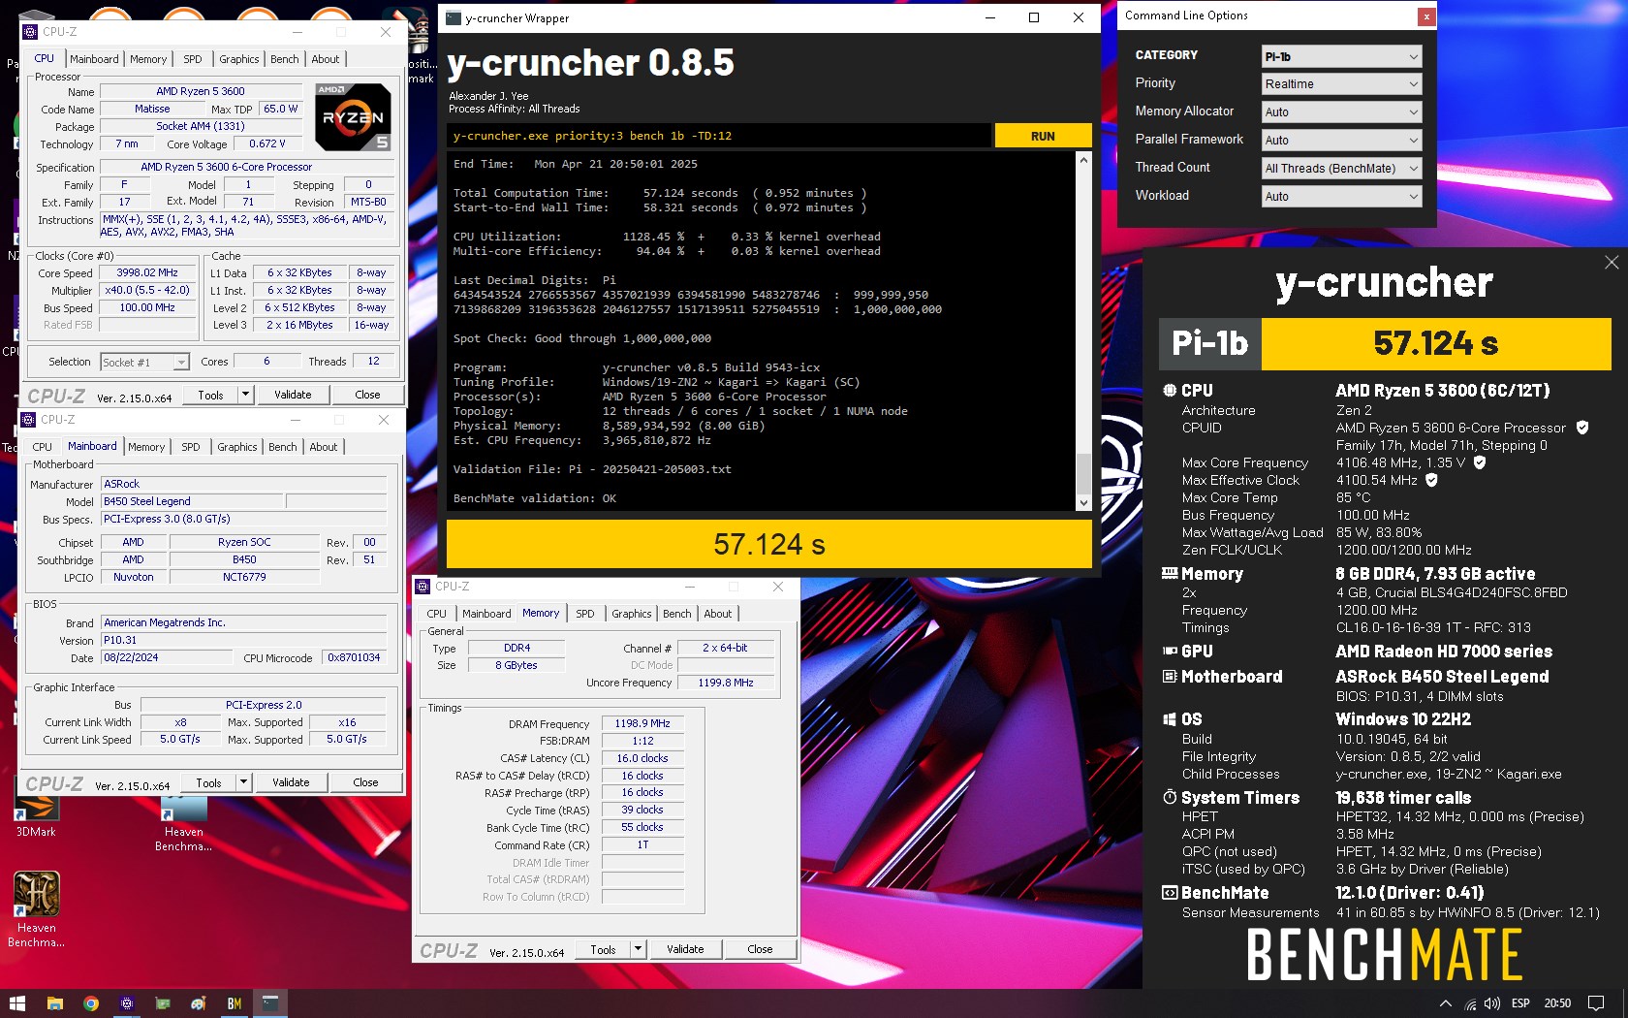
Task: Click the Motherboard section icon in BenchMate results
Action: click(x=1170, y=677)
